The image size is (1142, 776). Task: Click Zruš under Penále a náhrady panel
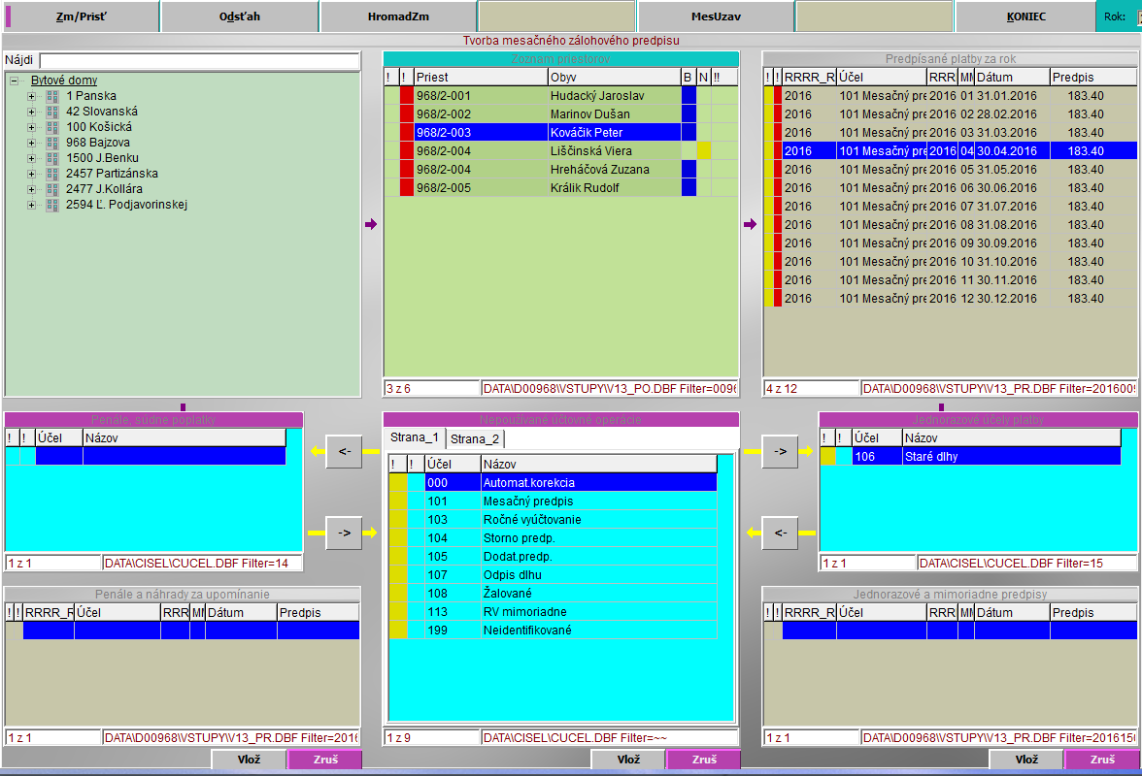coord(324,759)
